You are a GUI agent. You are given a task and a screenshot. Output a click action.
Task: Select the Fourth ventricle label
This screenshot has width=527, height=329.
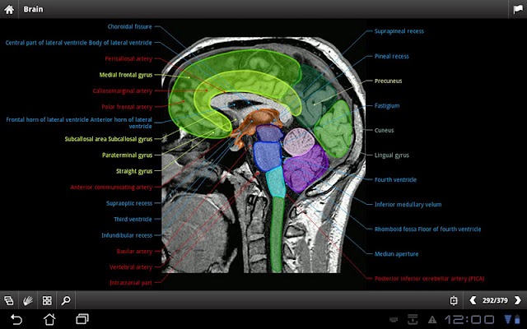click(x=395, y=179)
